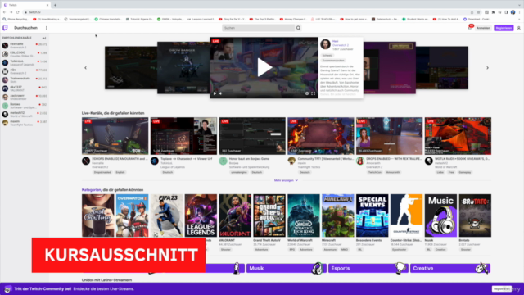Viewport: 524px width, 295px height.
Task: Open the Twitch home logo
Action: tap(5, 28)
